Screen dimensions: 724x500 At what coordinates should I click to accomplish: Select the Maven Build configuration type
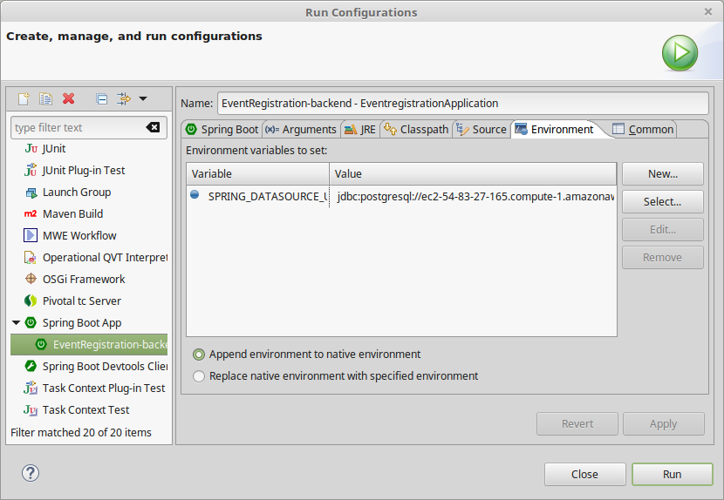click(x=72, y=214)
